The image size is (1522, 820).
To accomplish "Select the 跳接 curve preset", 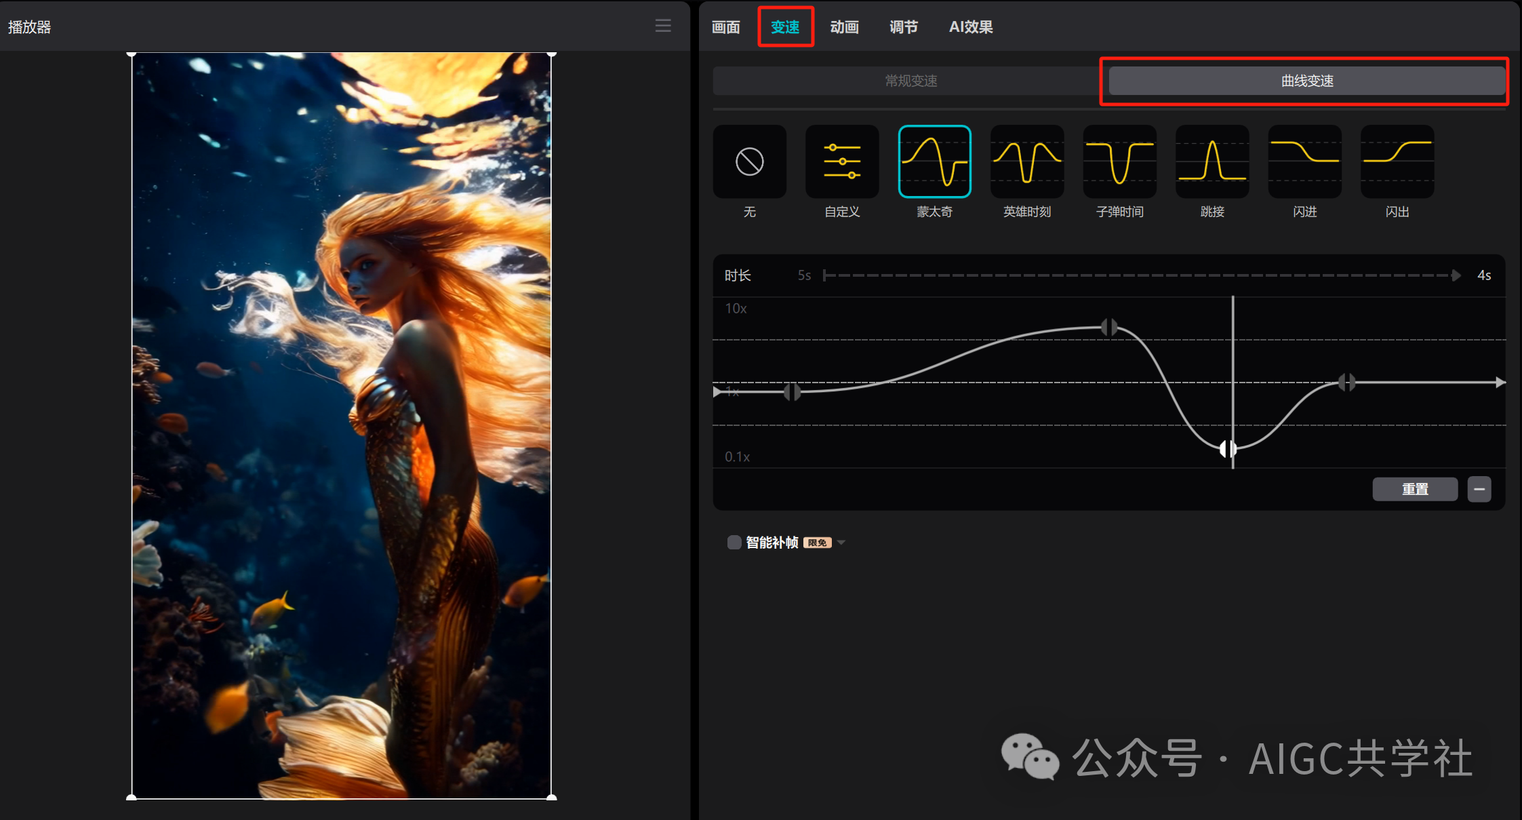I will coord(1211,161).
